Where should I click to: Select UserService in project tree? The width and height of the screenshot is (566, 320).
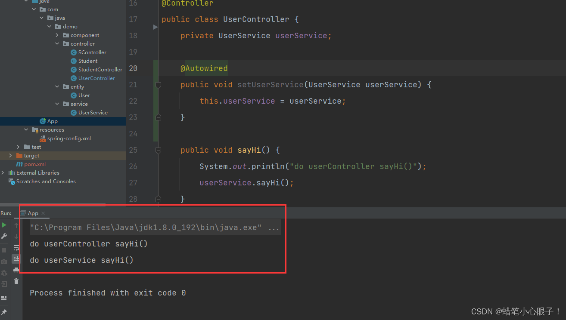[93, 113]
